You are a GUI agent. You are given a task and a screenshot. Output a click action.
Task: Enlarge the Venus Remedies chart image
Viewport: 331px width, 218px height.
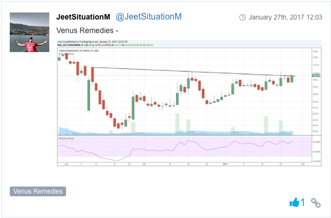pyautogui.click(x=190, y=103)
